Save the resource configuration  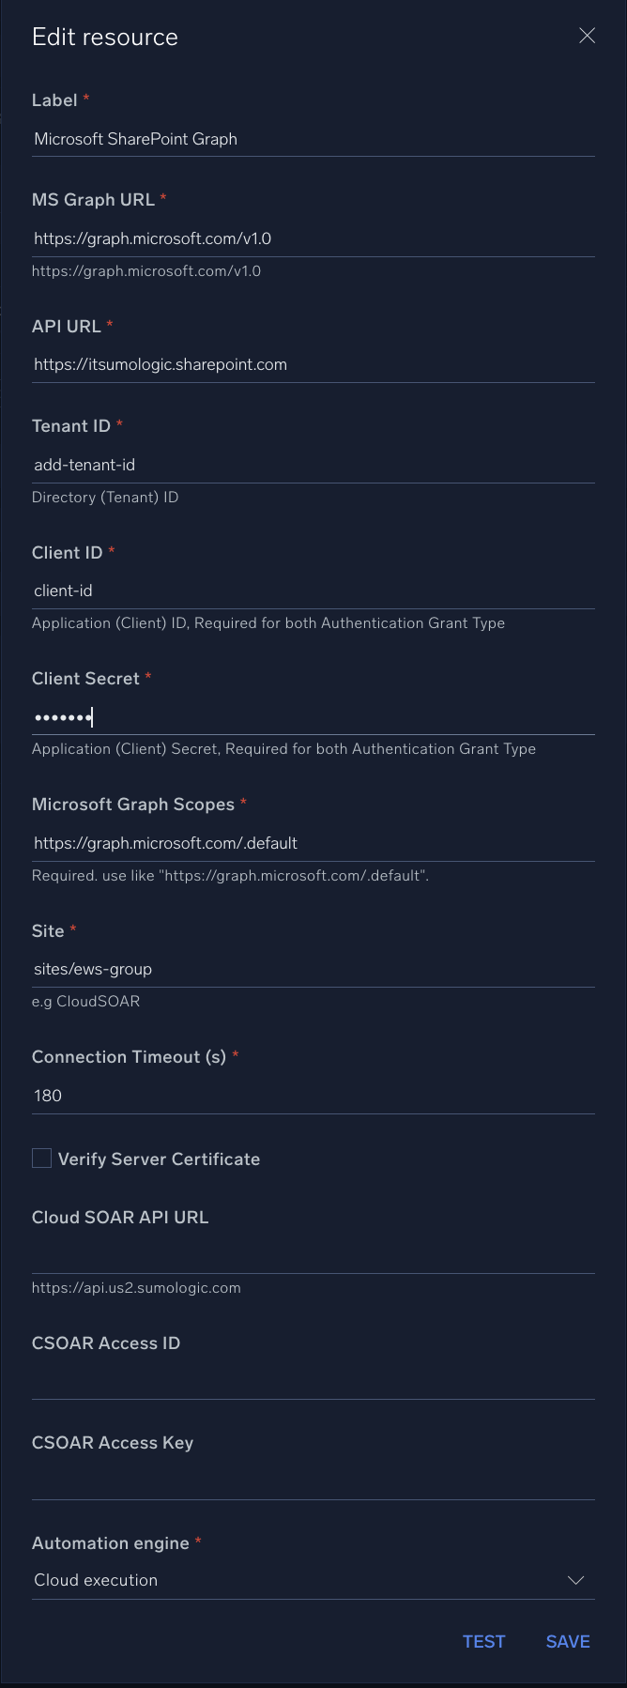click(x=567, y=1634)
